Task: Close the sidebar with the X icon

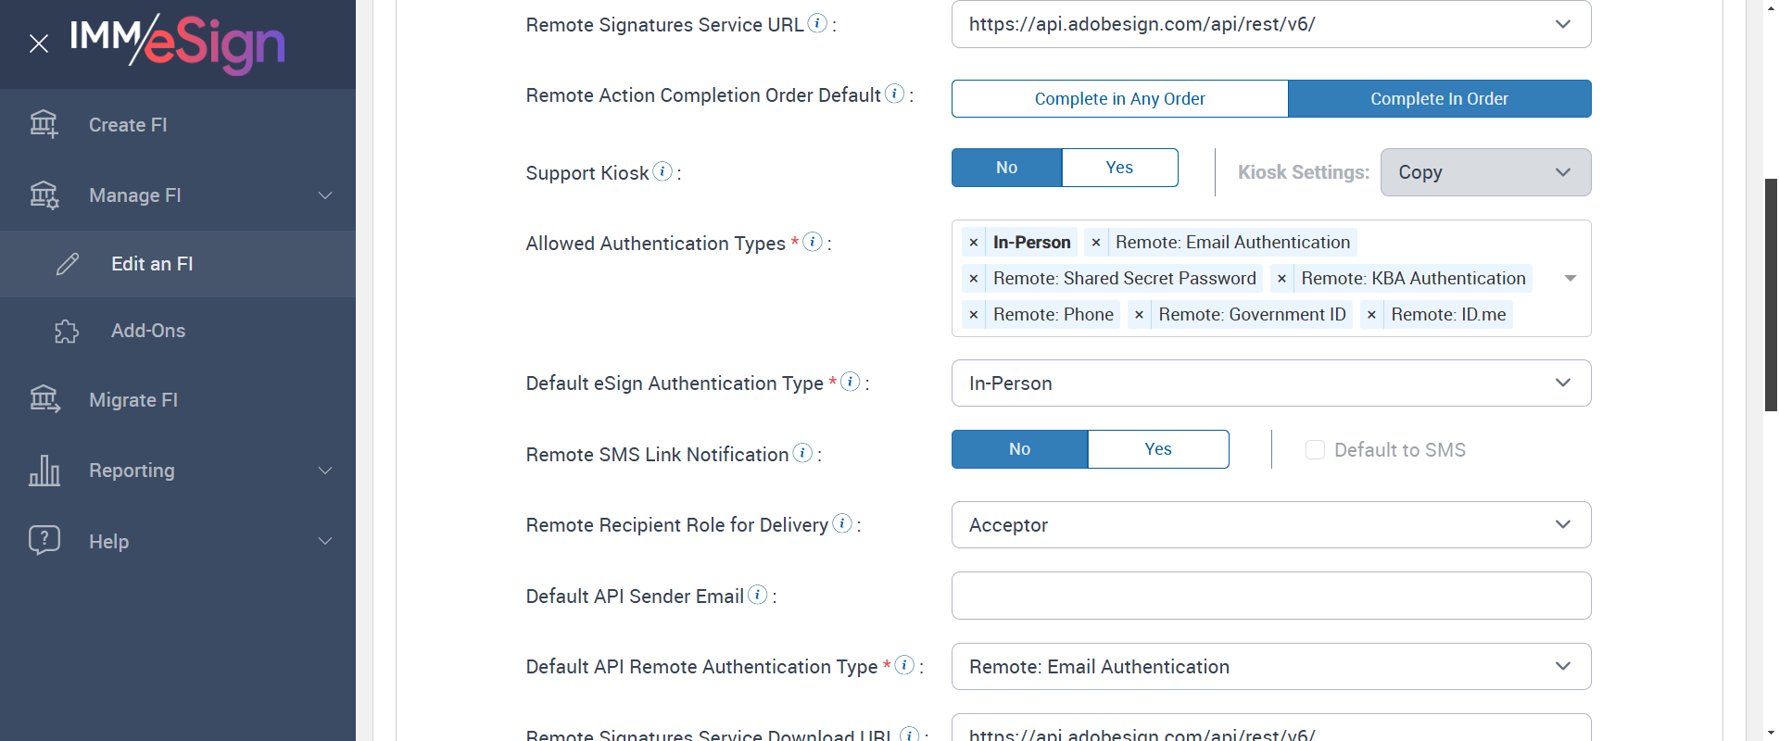Action: click(x=39, y=44)
